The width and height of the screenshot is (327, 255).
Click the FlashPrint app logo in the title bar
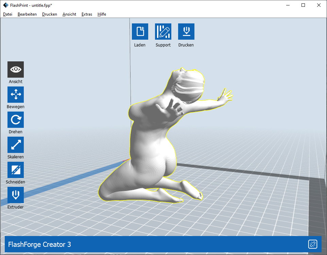tap(6, 5)
